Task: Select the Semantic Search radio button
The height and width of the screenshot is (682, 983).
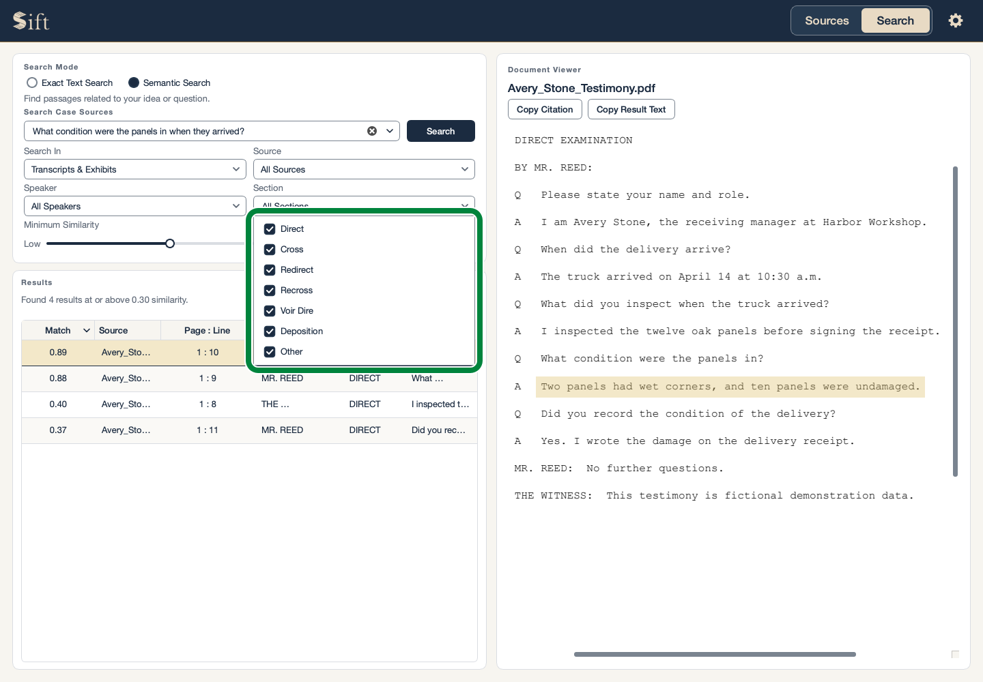Action: click(134, 83)
